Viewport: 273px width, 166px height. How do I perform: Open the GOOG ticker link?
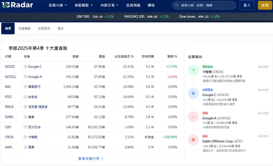pos(10,67)
